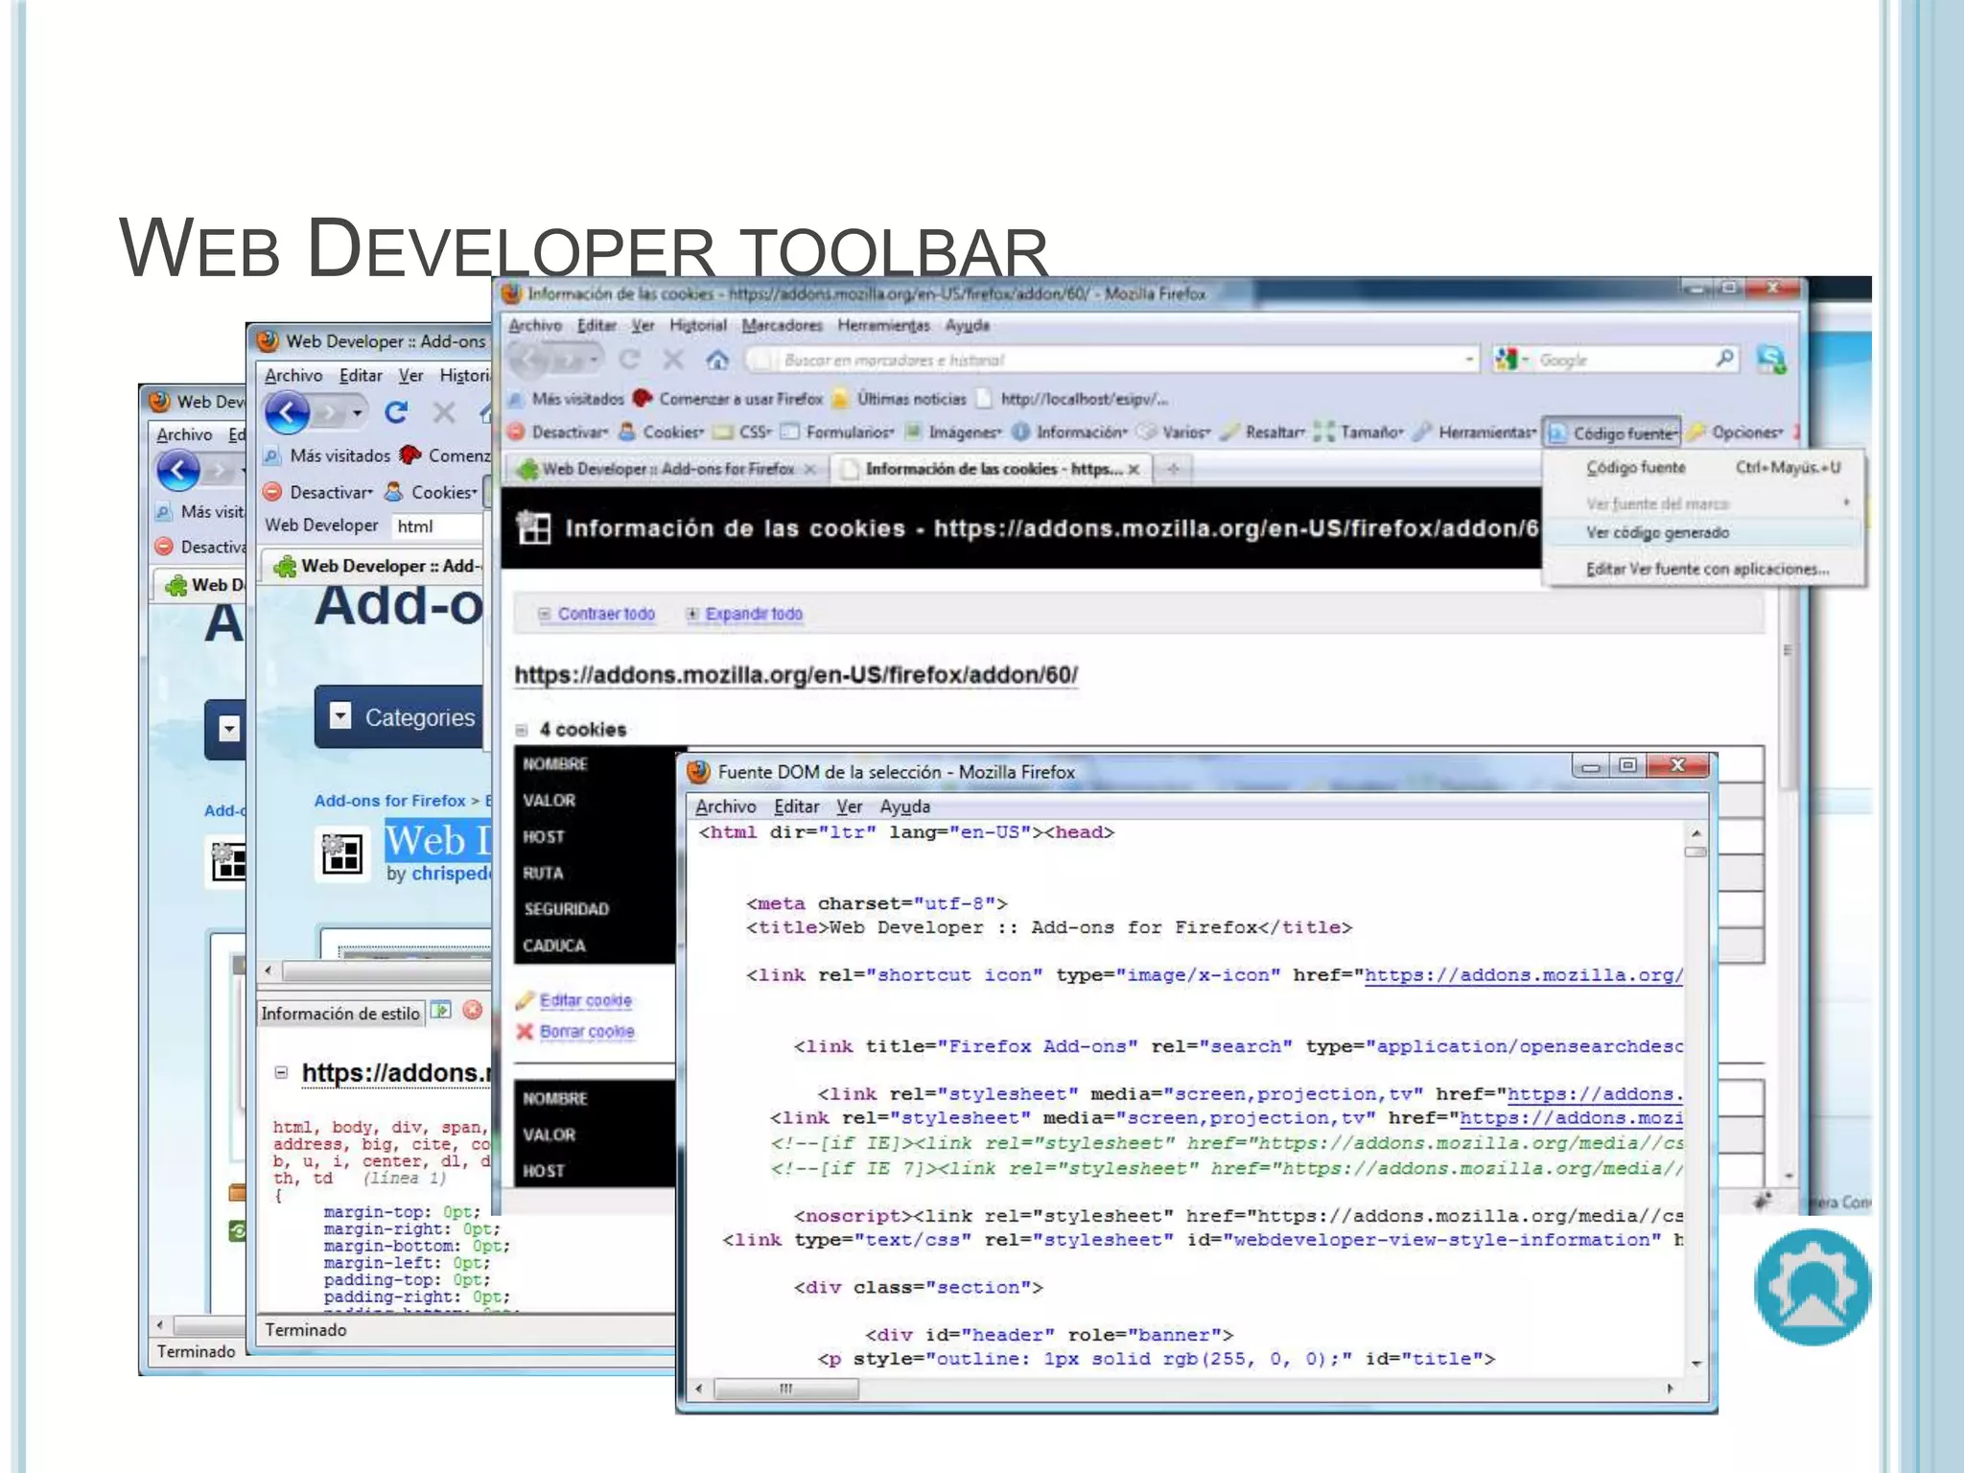Click vertical scrollbar up arrow in Fuente DOM

(1695, 833)
